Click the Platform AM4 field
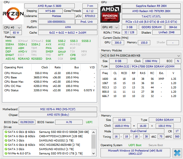 point(68,27)
